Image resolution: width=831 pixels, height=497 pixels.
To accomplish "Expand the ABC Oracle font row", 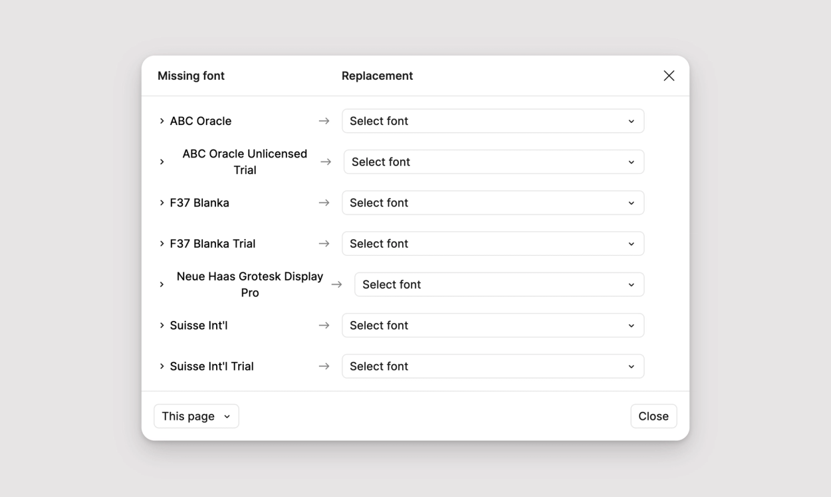I will 162,121.
